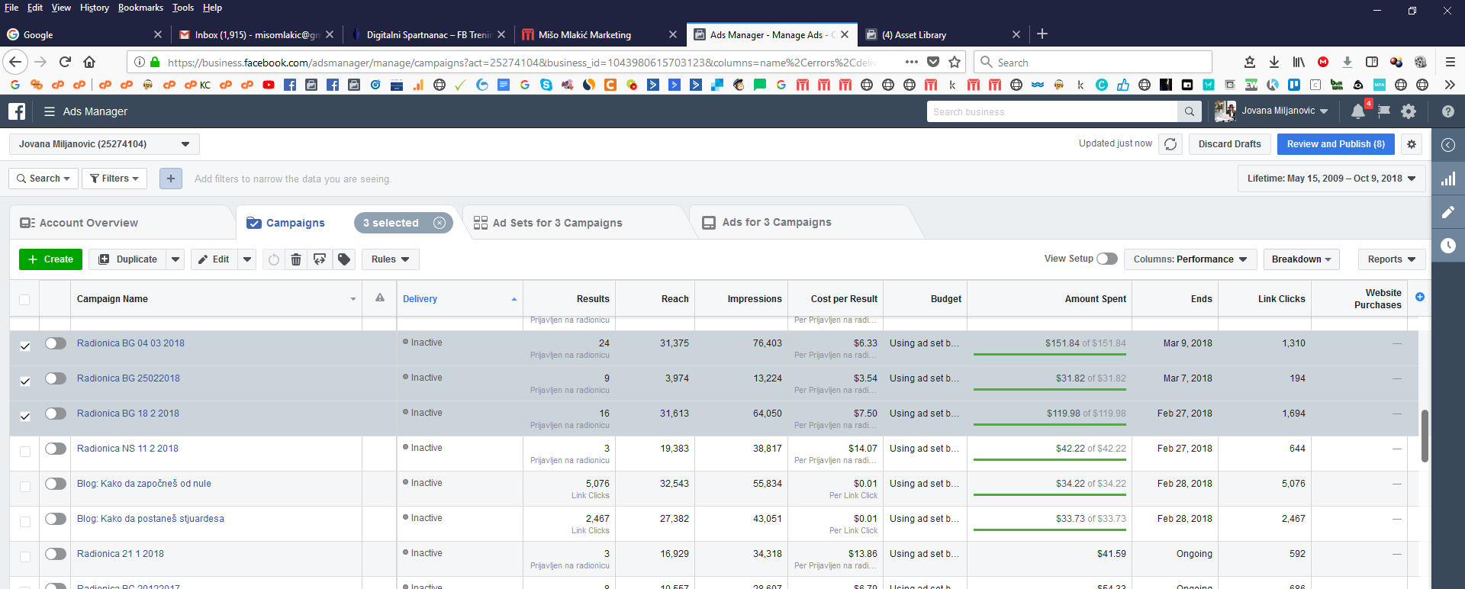Expand the Duplicate options arrow
Viewport: 1465px width, 589px height.
tap(175, 259)
